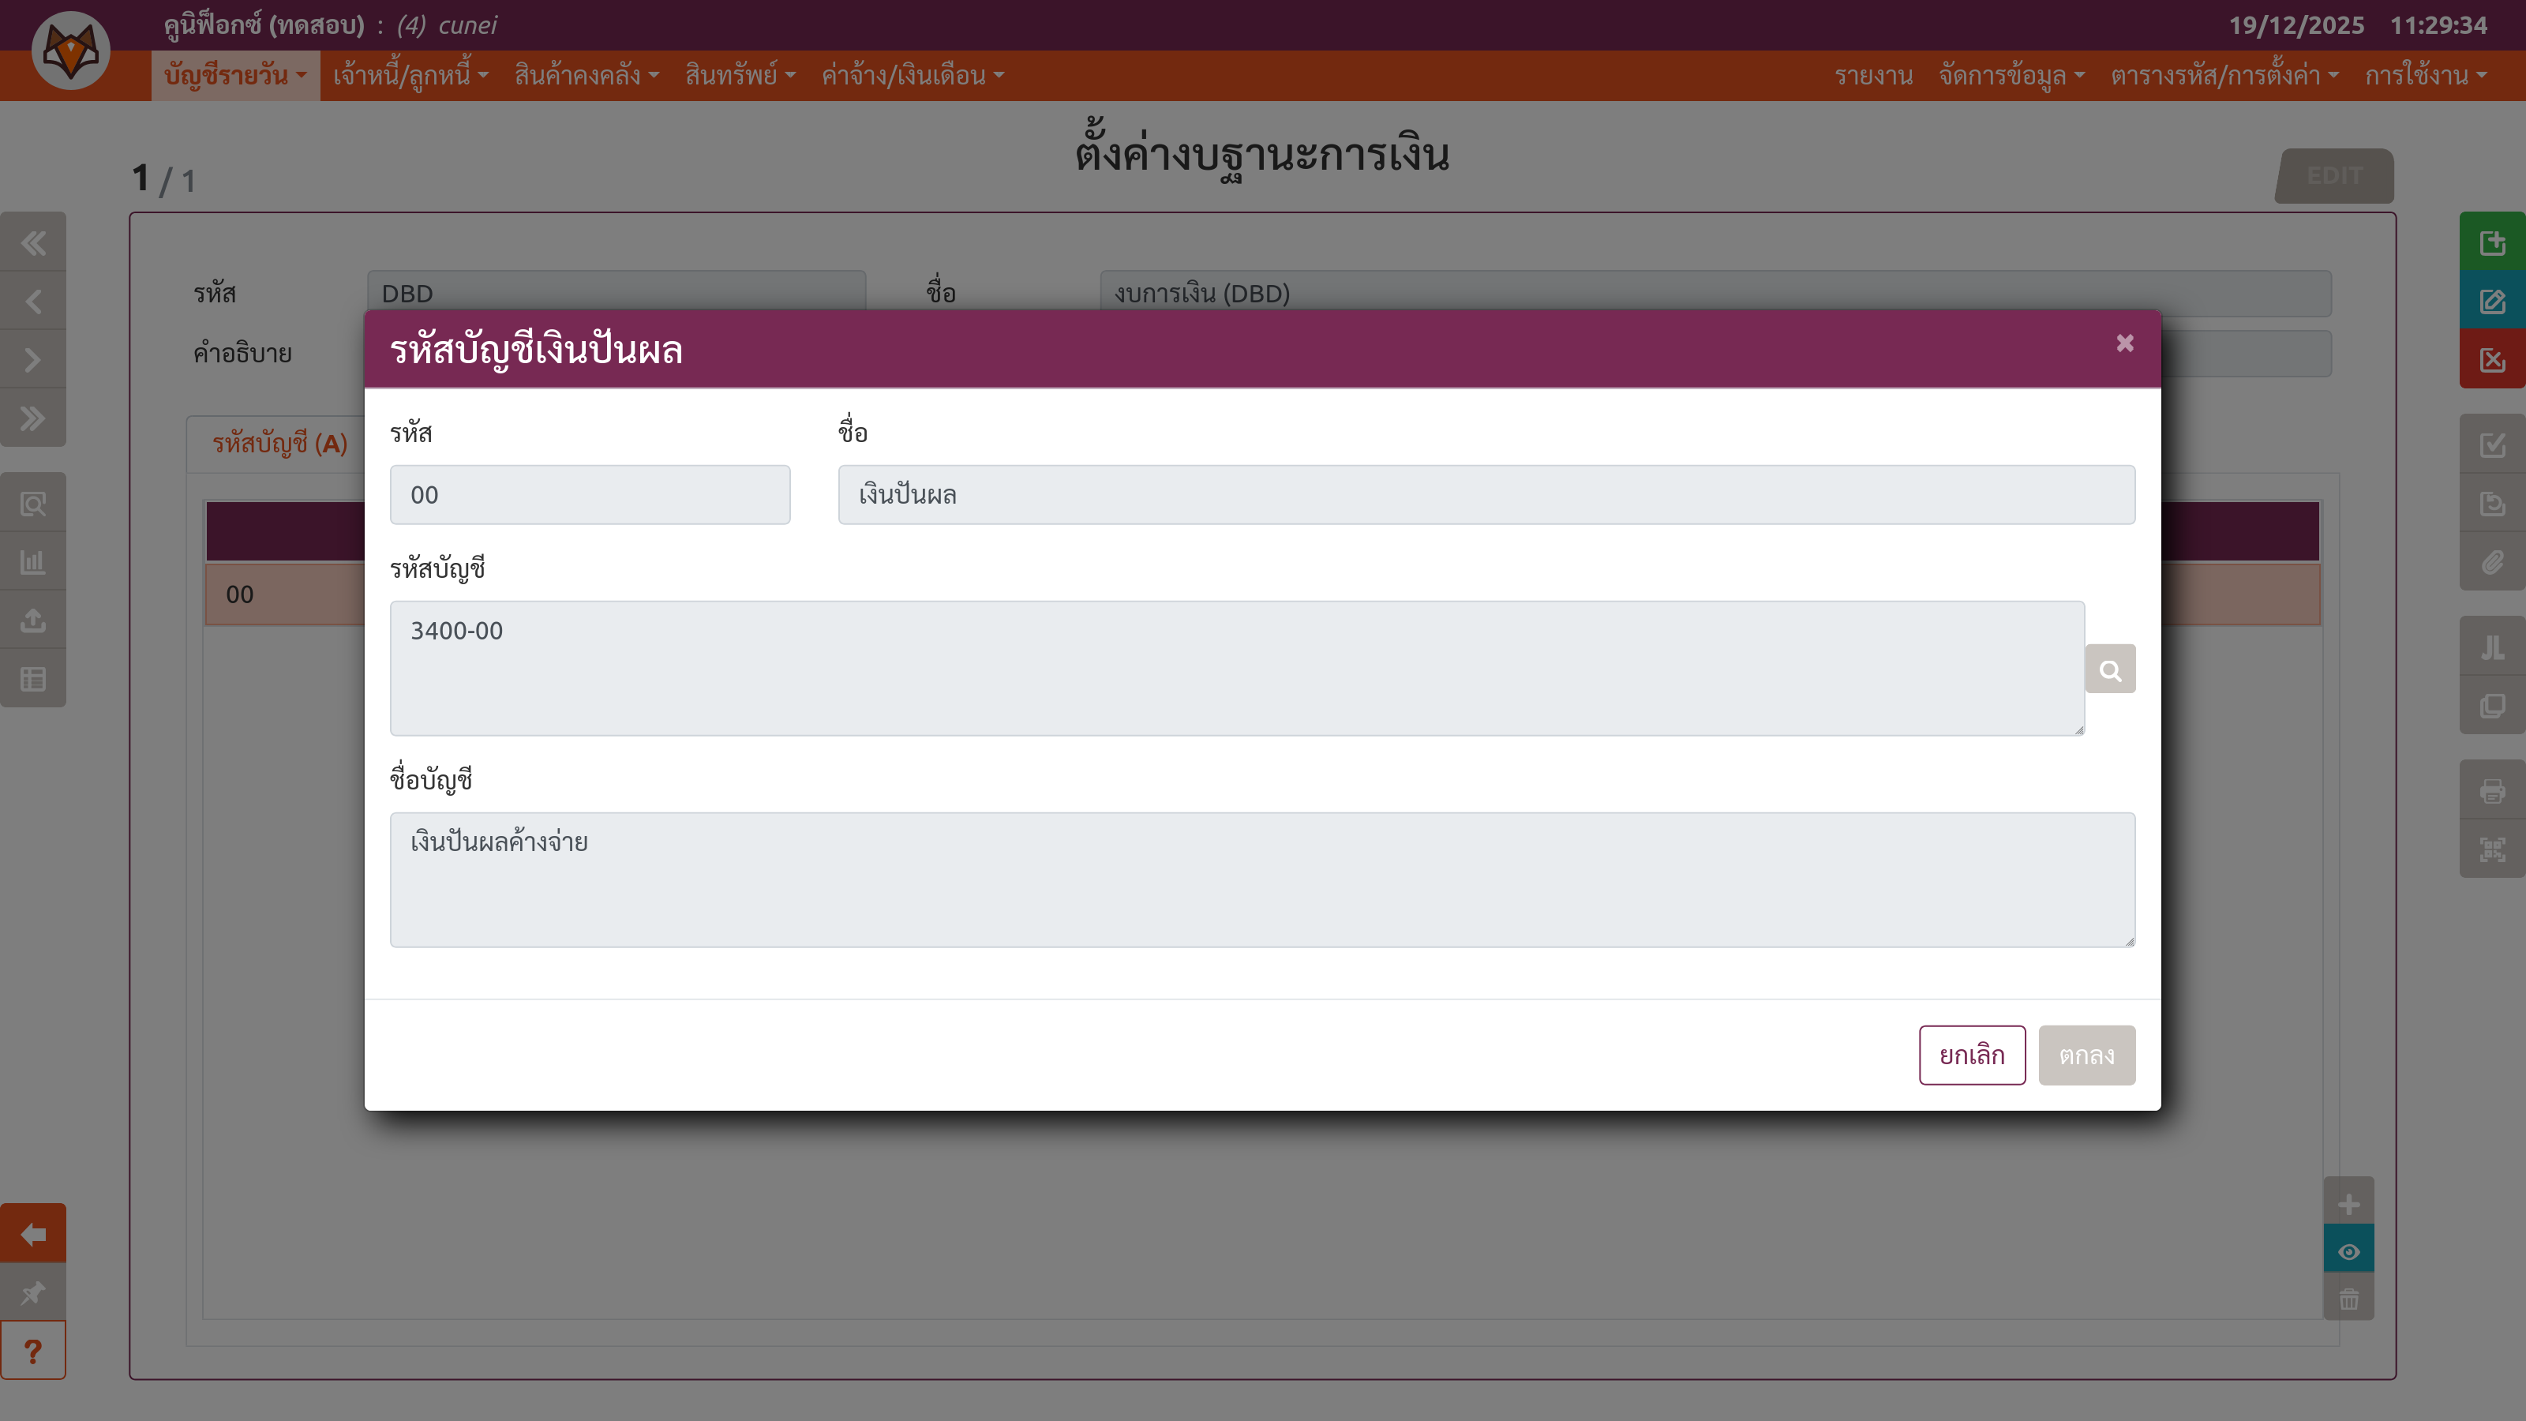Click the pin icon in left sidebar
The height and width of the screenshot is (1421, 2526).
coord(33,1292)
